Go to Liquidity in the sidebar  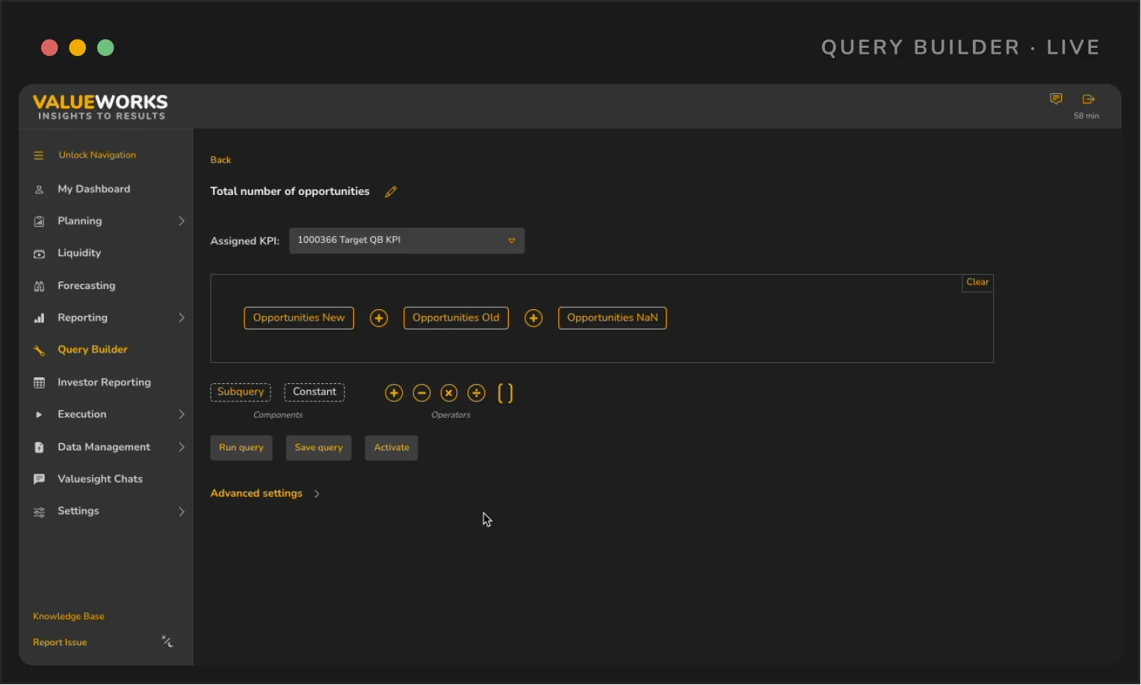tap(79, 253)
